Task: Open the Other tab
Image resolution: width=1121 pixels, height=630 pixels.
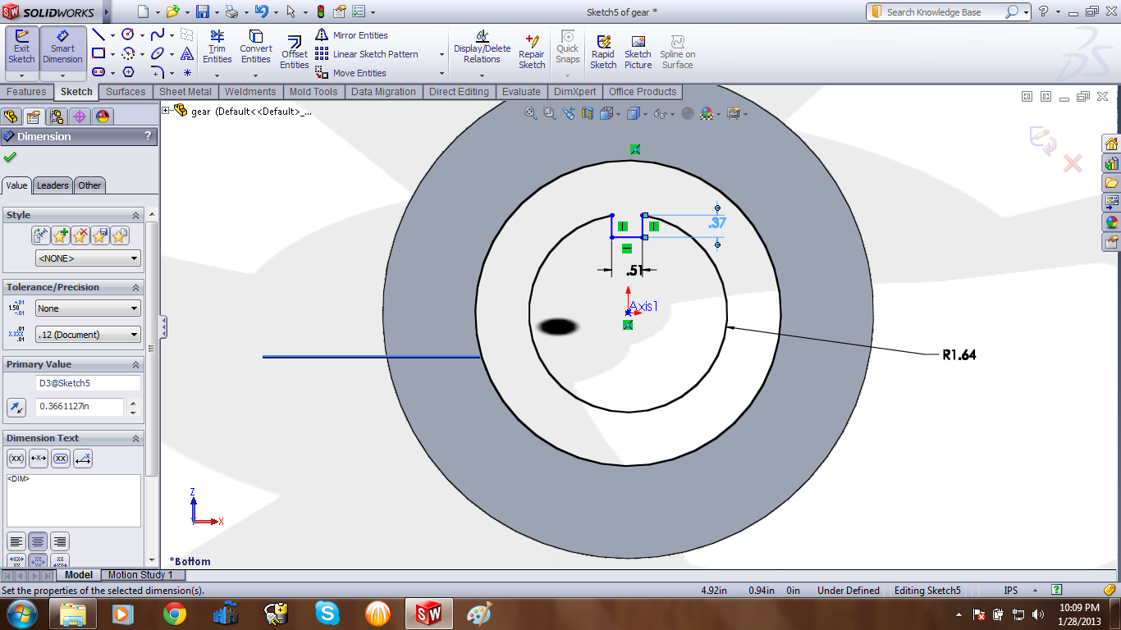Action: pos(89,185)
